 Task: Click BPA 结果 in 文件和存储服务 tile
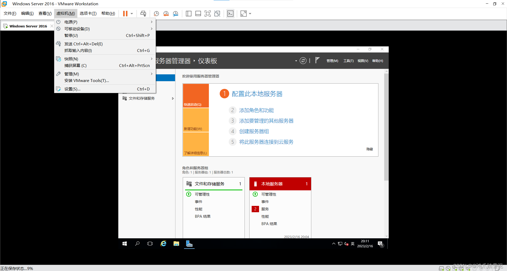click(203, 216)
